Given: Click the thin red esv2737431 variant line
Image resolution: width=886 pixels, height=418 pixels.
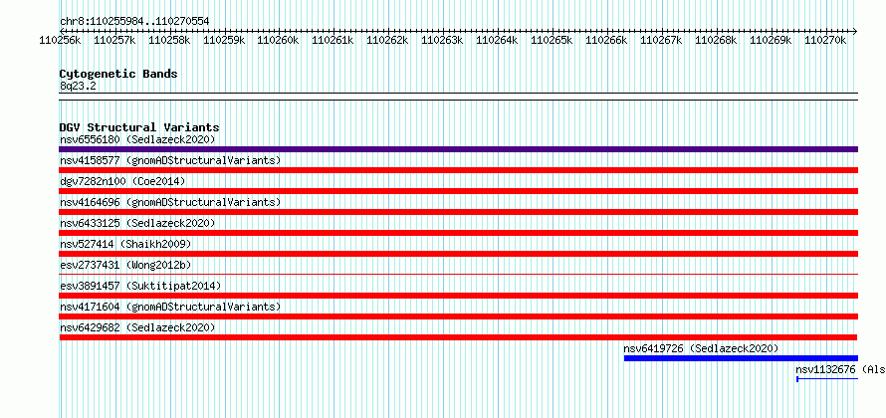Looking at the screenshot, I should (458, 274).
